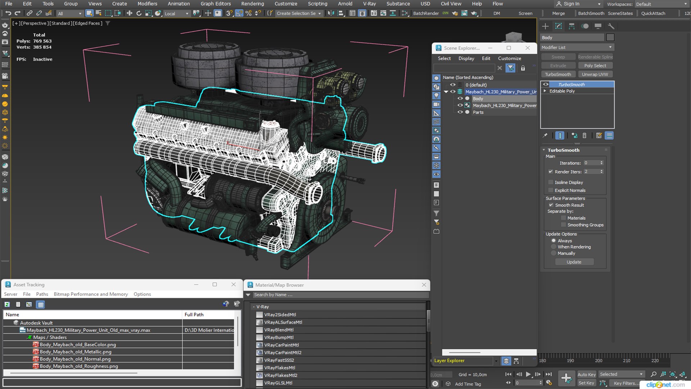The width and height of the screenshot is (691, 389).
Task: Toggle Show End Result in modifier stack
Action: (x=560, y=135)
